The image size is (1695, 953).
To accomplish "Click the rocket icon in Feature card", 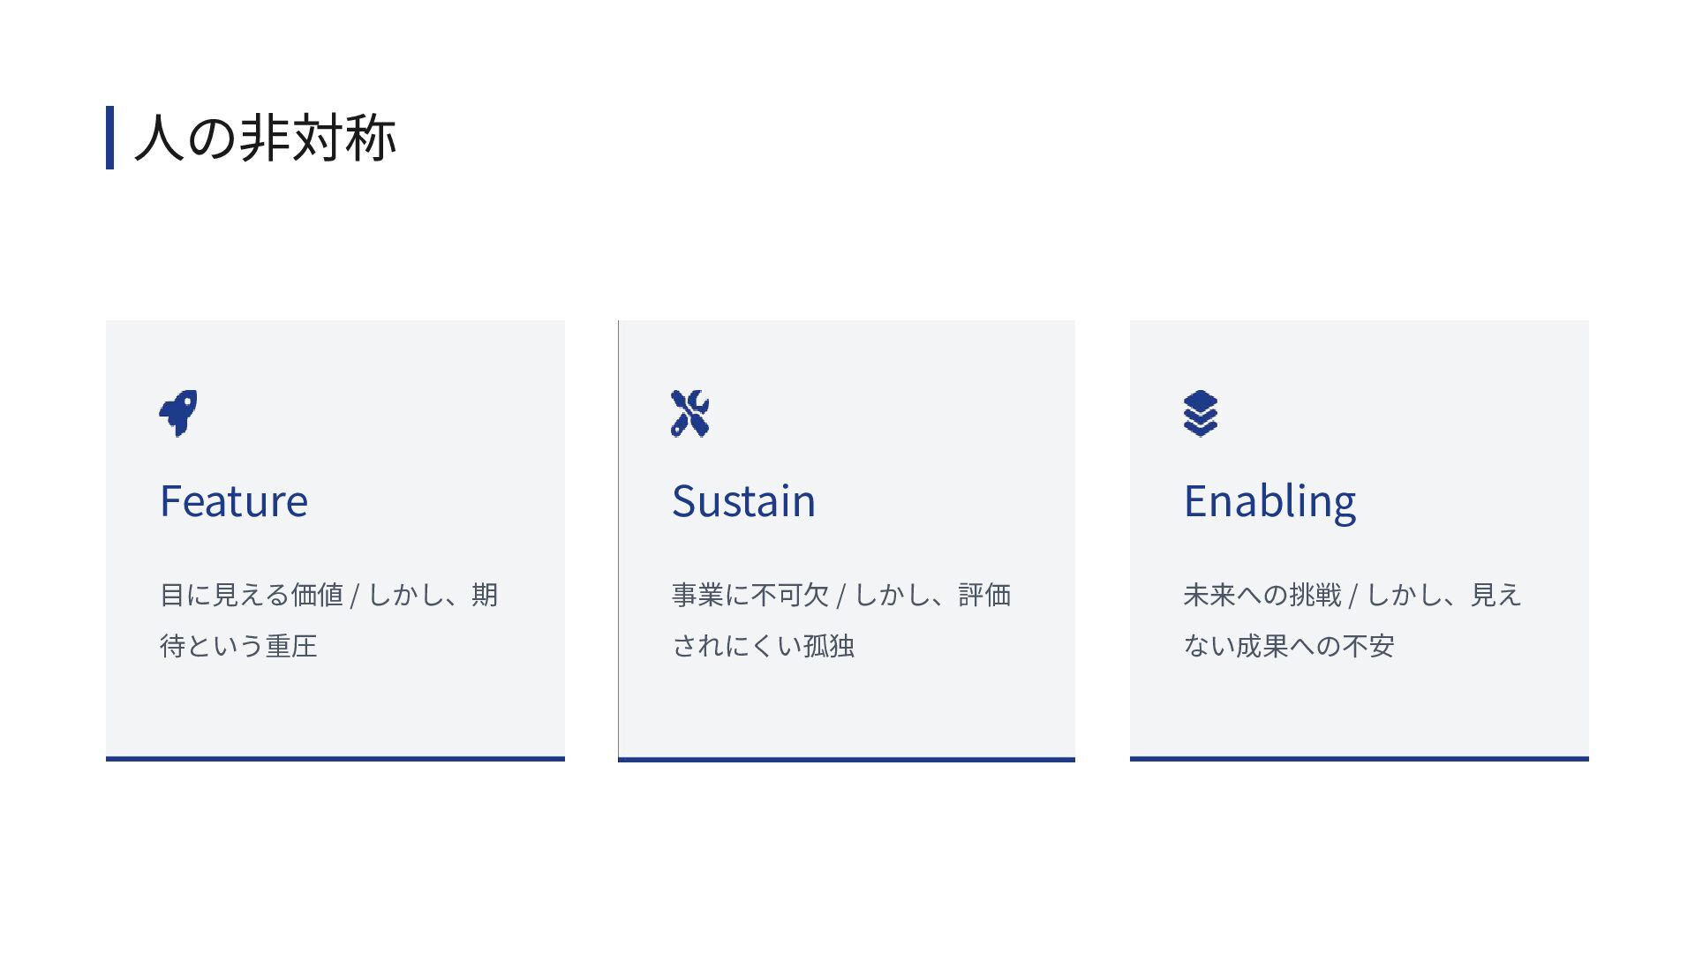I will point(178,413).
